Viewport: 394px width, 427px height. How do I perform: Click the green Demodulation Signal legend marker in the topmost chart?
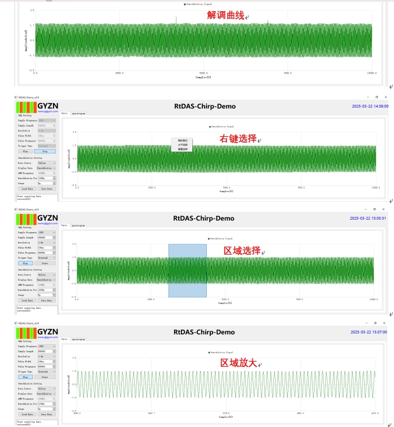coord(185,4)
